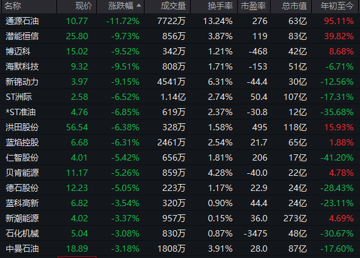Sort by the 市盈率 column header
This screenshot has height=258, width=360.
click(254, 6)
